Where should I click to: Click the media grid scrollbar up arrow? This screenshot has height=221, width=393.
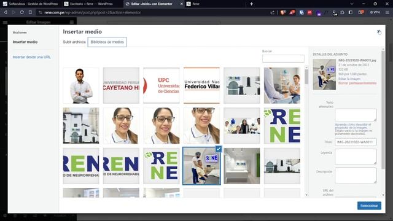click(x=306, y=68)
